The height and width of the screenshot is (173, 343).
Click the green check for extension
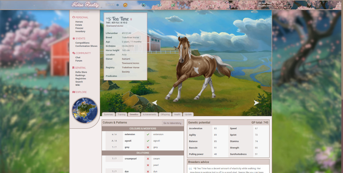[148, 134]
